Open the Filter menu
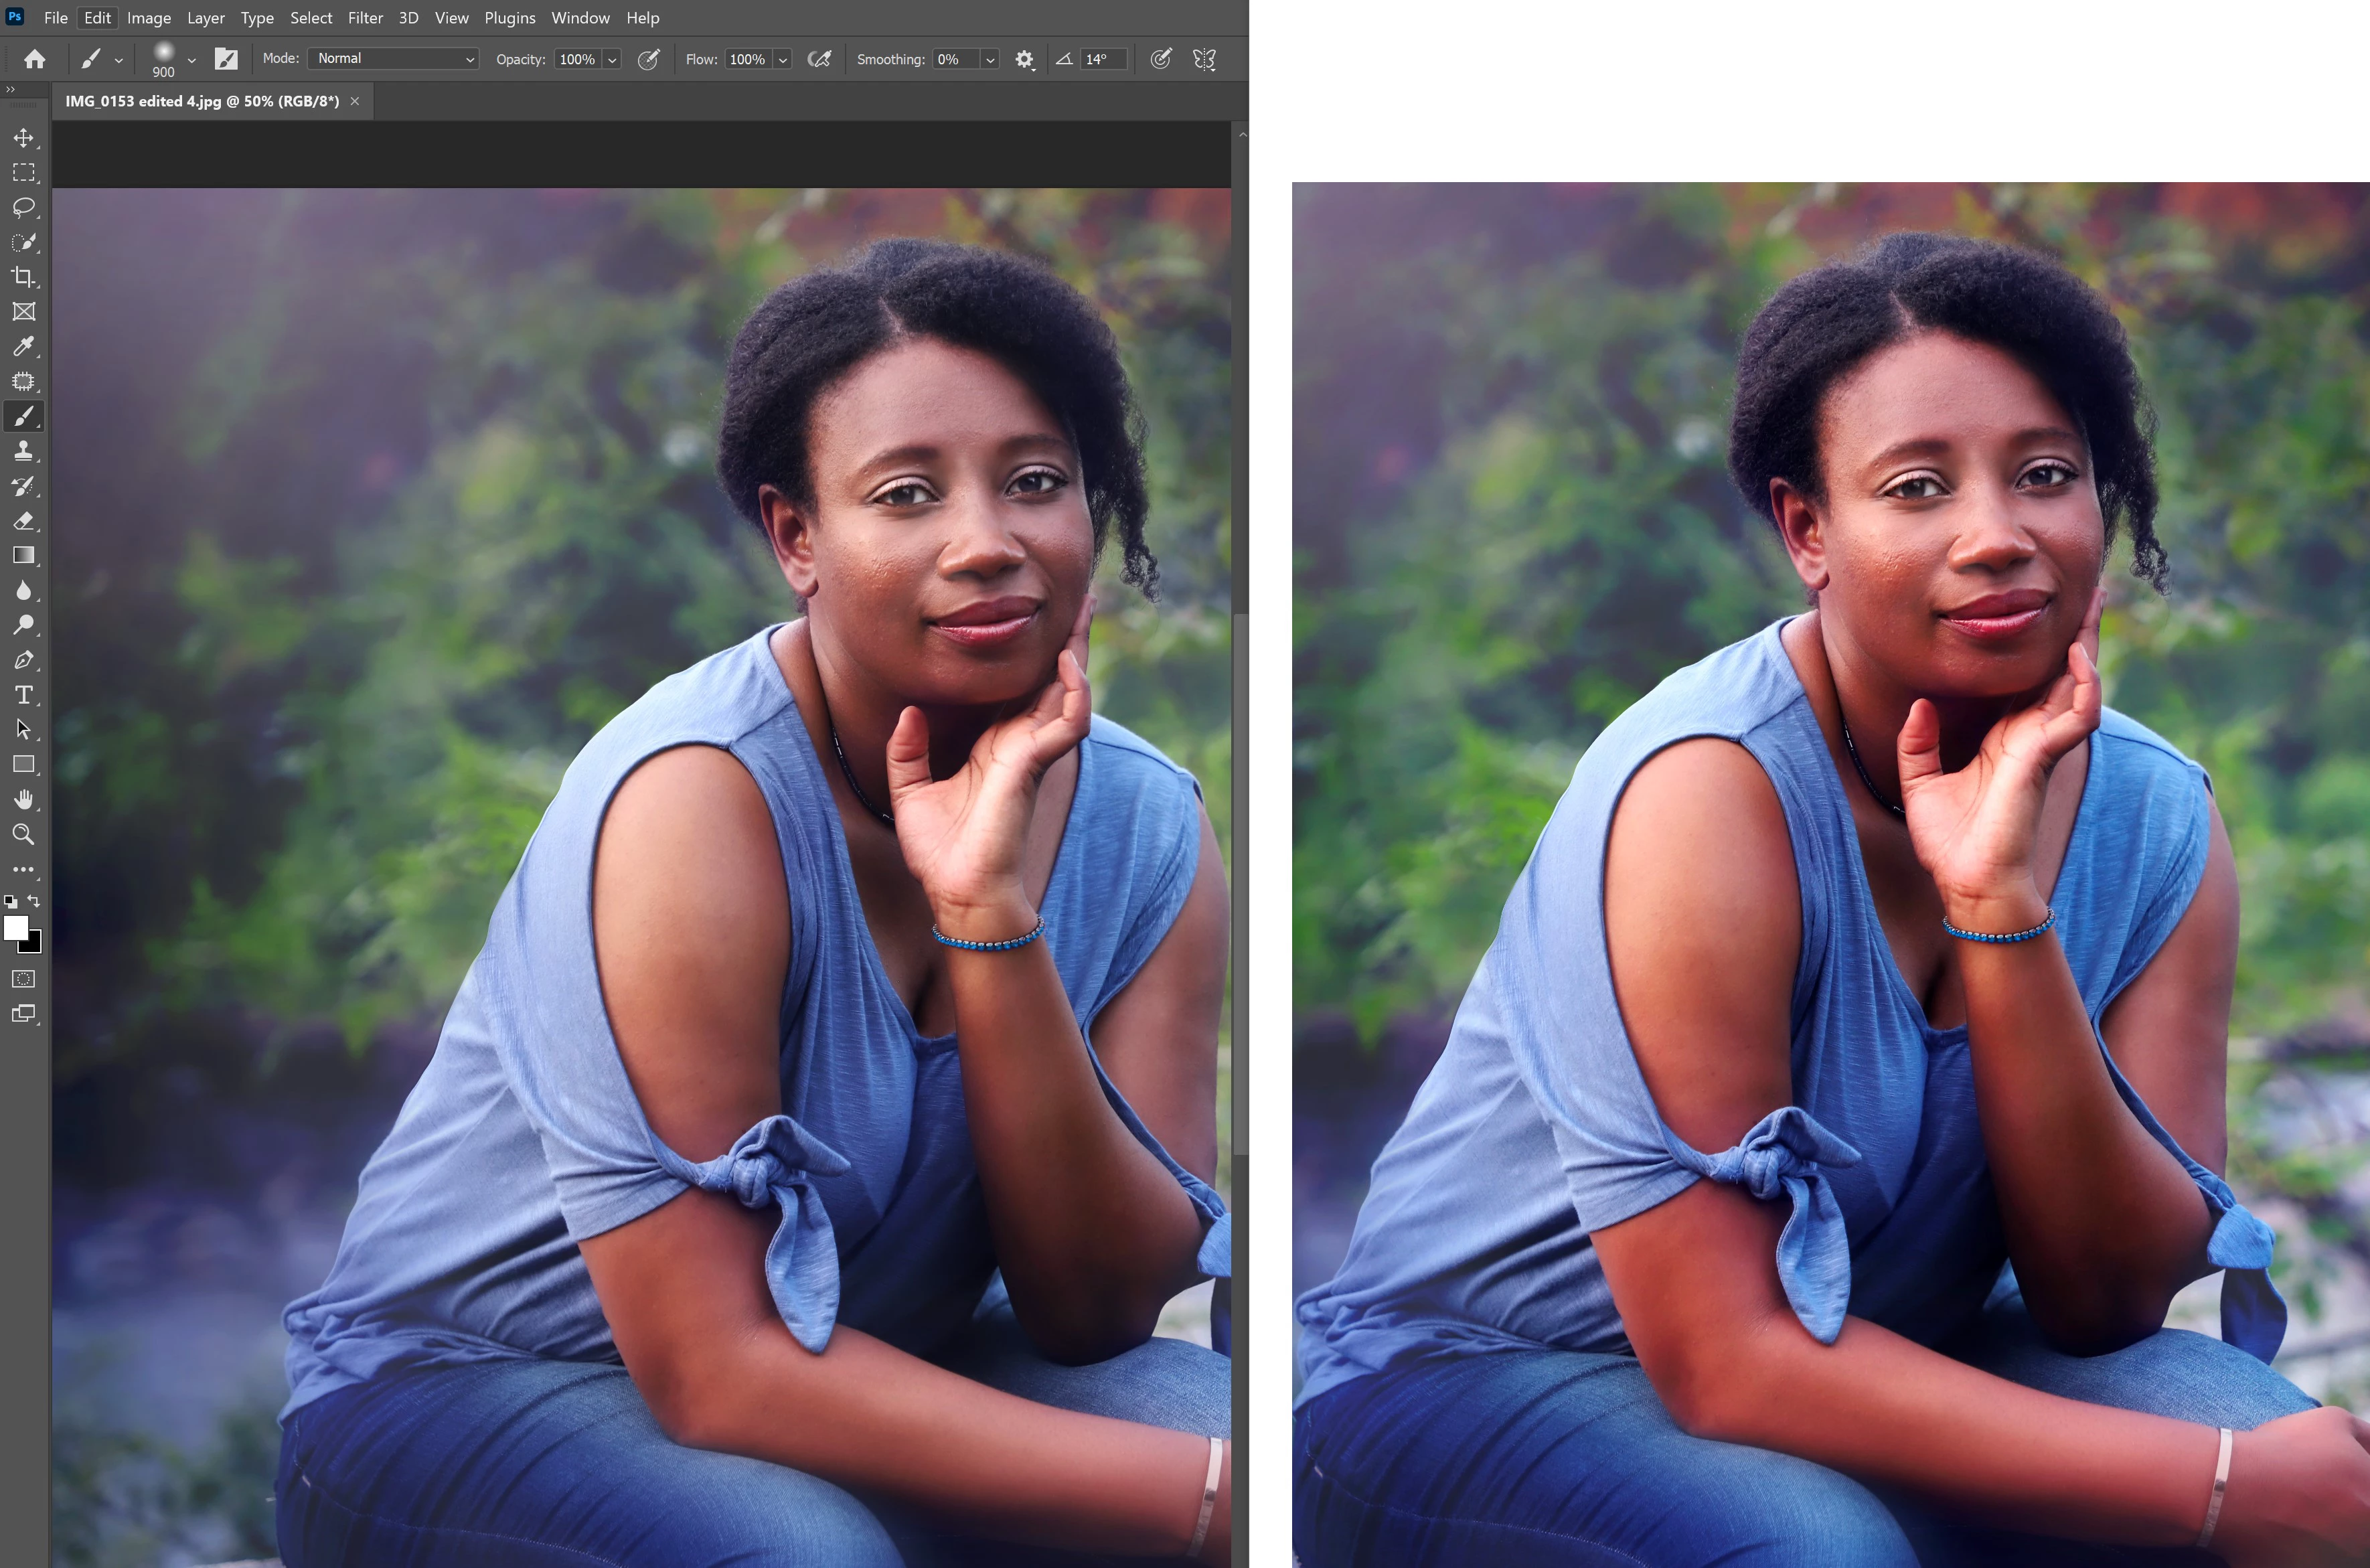Image resolution: width=2370 pixels, height=1568 pixels. pos(365,18)
